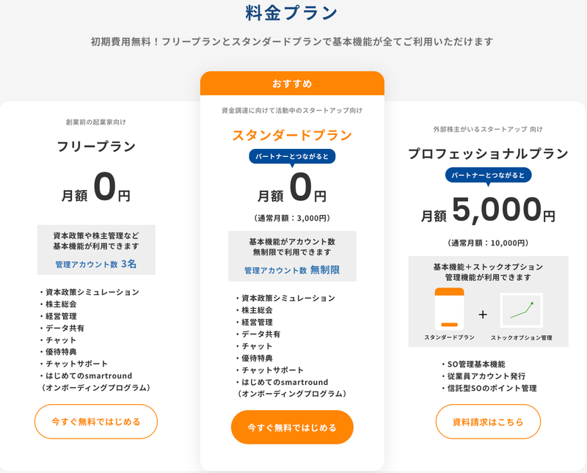Screen dimensions: 587x473
Task: Click the (通常月額：3,000円) note
Action: 292,218
